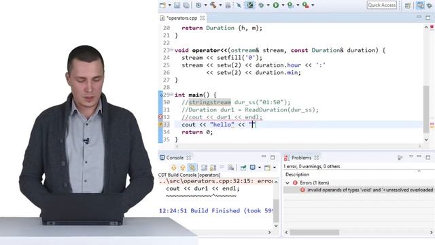Minimize the editor area

click(419, 17)
